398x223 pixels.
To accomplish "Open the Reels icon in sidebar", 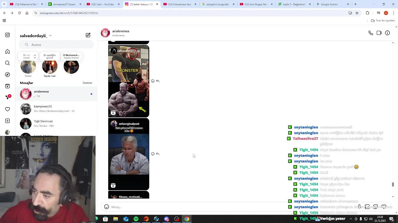I will pyautogui.click(x=7, y=86).
